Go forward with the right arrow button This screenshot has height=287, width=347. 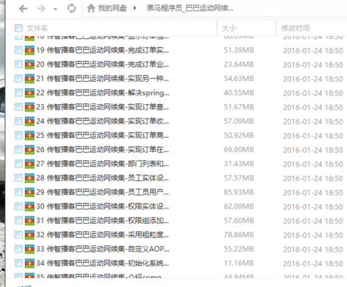tap(42, 9)
